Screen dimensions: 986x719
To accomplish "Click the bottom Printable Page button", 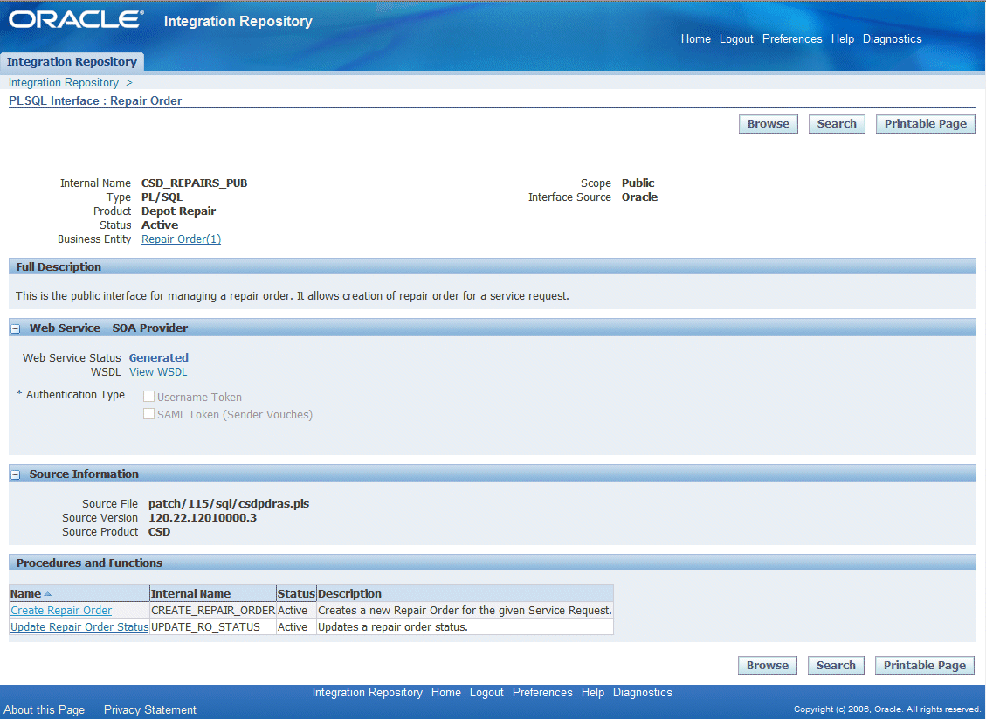I will pyautogui.click(x=924, y=666).
